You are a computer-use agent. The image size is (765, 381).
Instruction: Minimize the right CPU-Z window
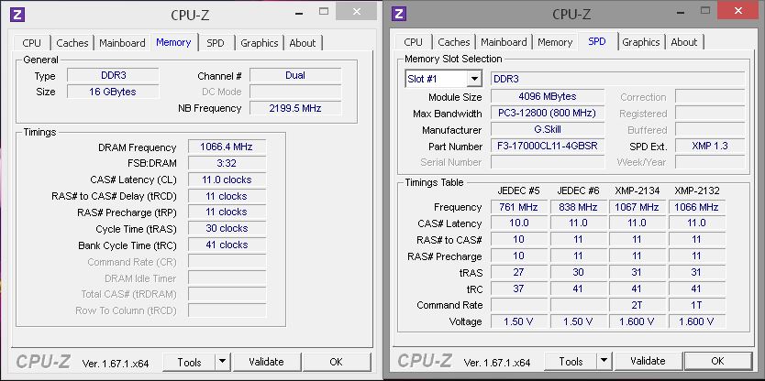679,11
